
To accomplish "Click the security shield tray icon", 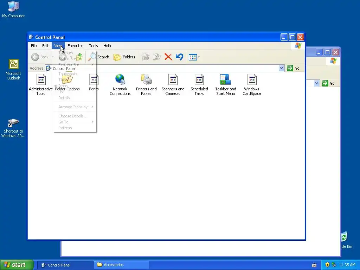I will [x=327, y=265].
